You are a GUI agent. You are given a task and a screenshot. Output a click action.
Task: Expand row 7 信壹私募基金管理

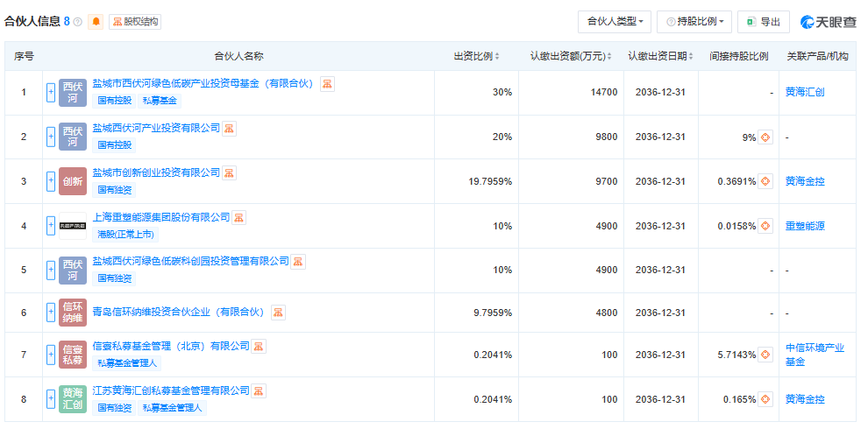click(50, 355)
